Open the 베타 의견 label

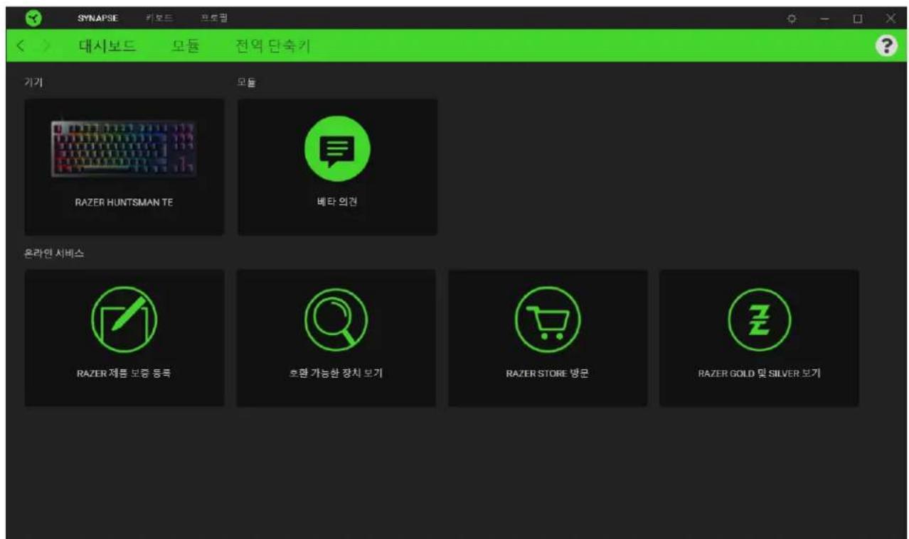(337, 202)
